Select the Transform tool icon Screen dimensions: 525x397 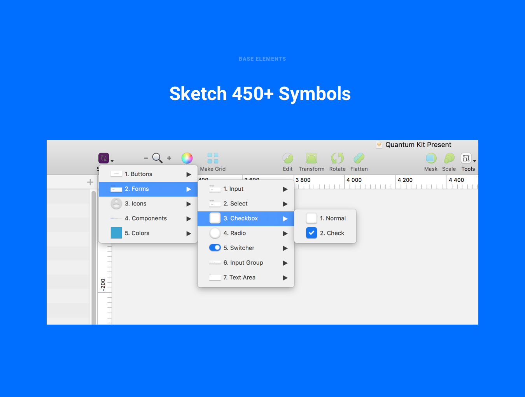(x=311, y=158)
